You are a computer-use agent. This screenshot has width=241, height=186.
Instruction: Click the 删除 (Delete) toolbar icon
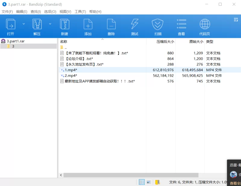(x=111, y=24)
